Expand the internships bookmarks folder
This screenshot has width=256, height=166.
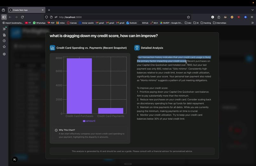(x=219, y=23)
